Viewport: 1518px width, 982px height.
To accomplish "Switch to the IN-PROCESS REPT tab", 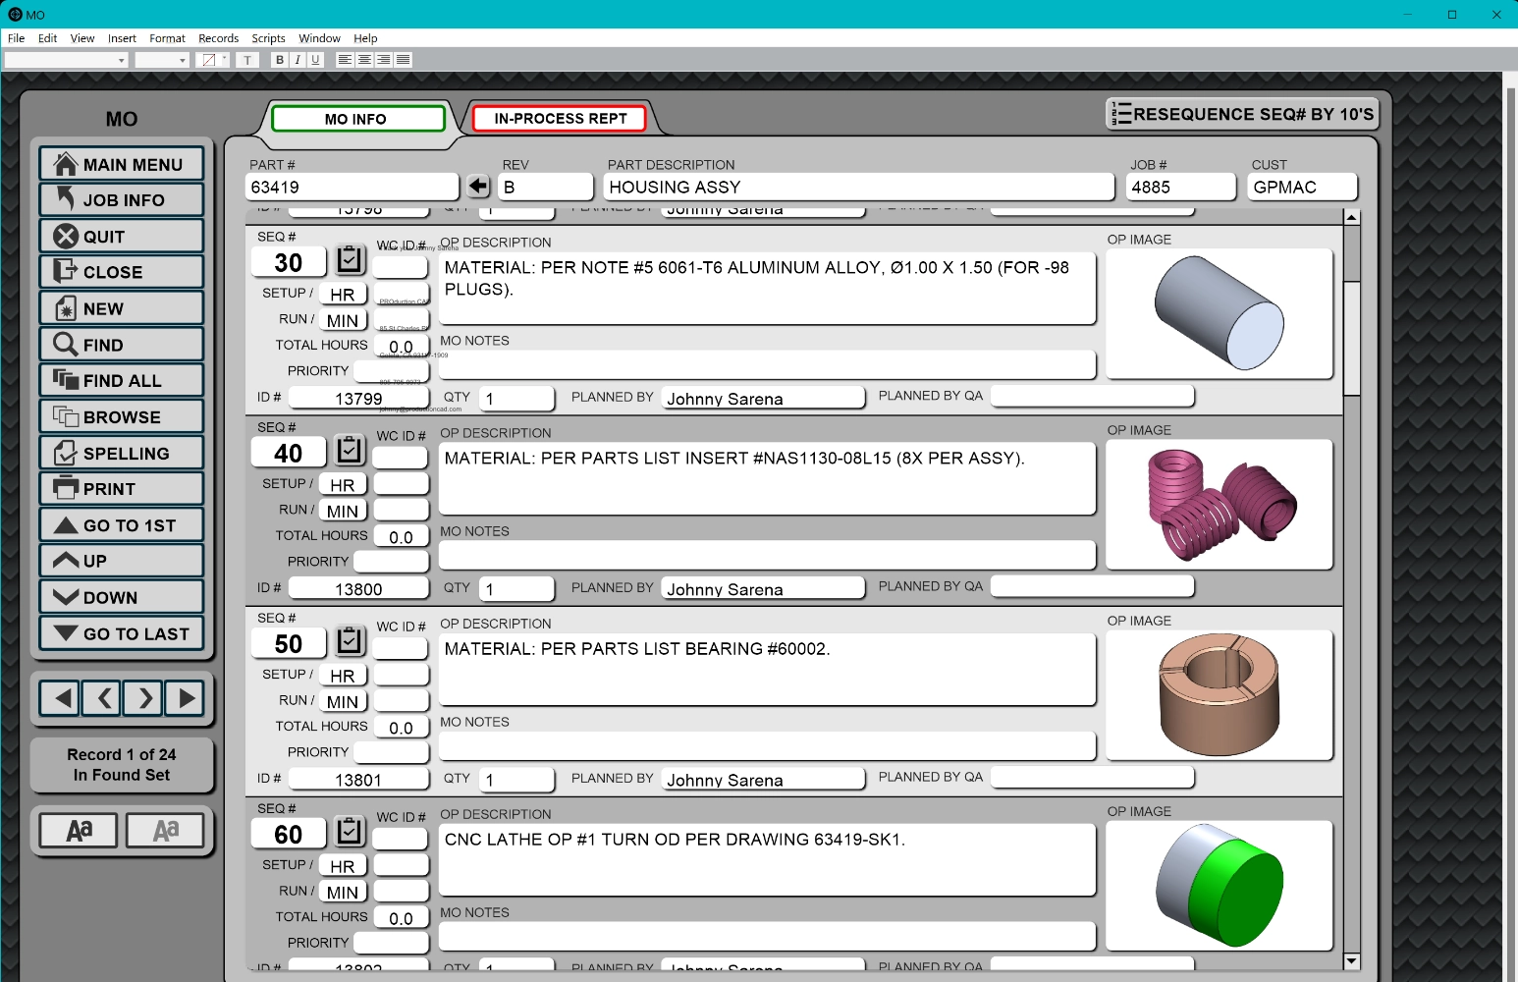I will click(560, 119).
